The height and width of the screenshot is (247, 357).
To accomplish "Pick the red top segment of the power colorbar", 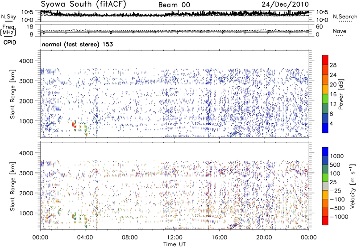I will point(325,60).
